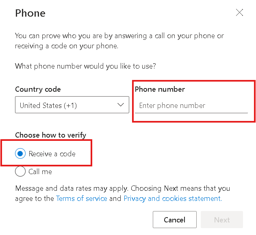Open the Terms of service link
Image resolution: width=256 pixels, height=235 pixels.
click(x=82, y=198)
